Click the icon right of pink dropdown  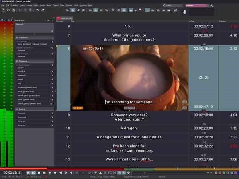(212, 6)
